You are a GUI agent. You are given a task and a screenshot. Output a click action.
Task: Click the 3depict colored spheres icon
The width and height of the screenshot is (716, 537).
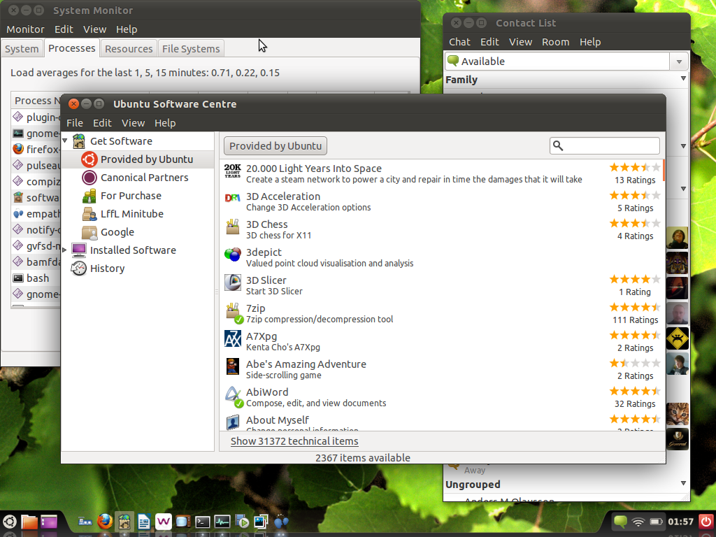tap(232, 255)
